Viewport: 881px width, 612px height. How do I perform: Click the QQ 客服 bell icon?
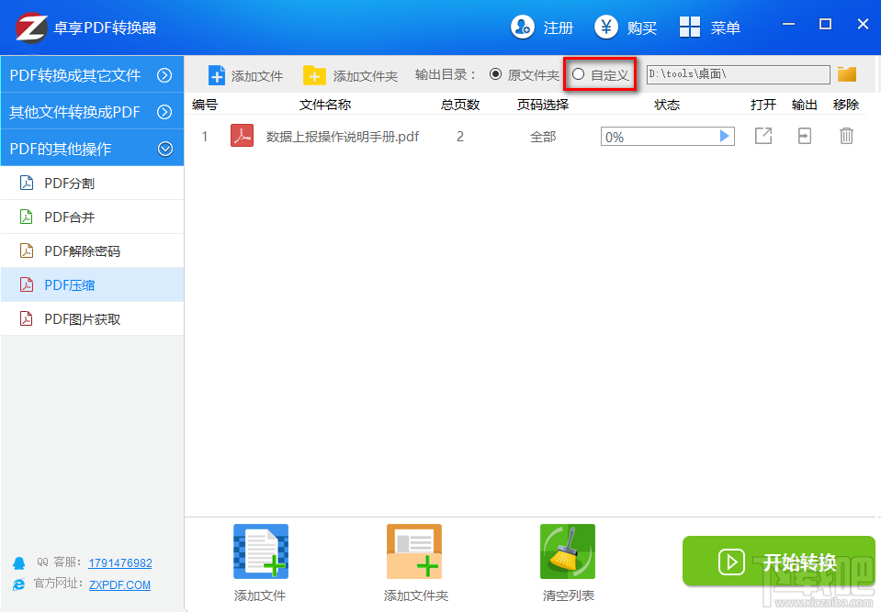[19, 563]
